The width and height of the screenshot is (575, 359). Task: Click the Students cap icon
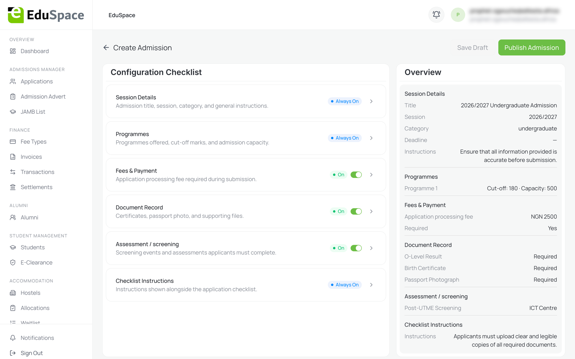click(x=13, y=247)
